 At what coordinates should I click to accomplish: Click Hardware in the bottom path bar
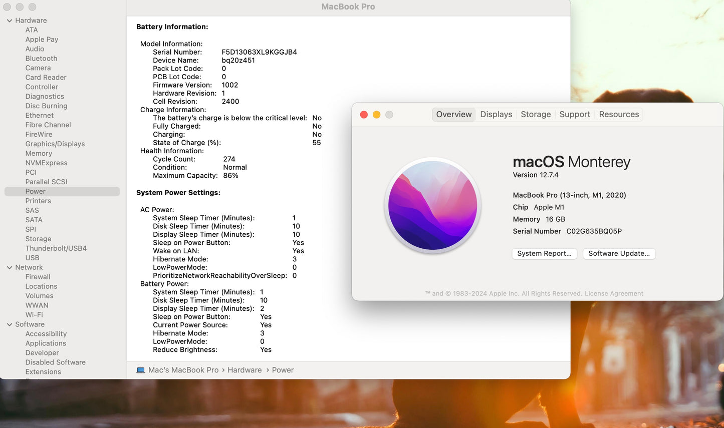(245, 370)
